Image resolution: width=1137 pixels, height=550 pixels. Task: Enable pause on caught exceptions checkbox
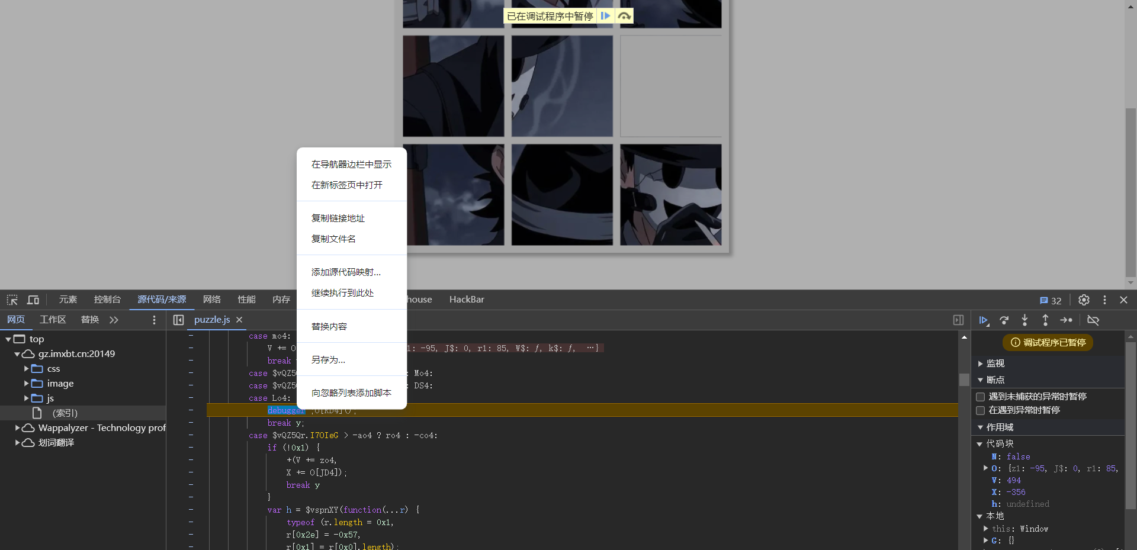click(x=981, y=410)
